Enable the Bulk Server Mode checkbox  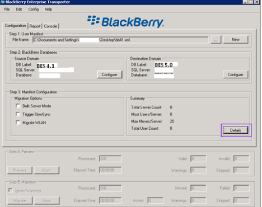tap(18, 106)
